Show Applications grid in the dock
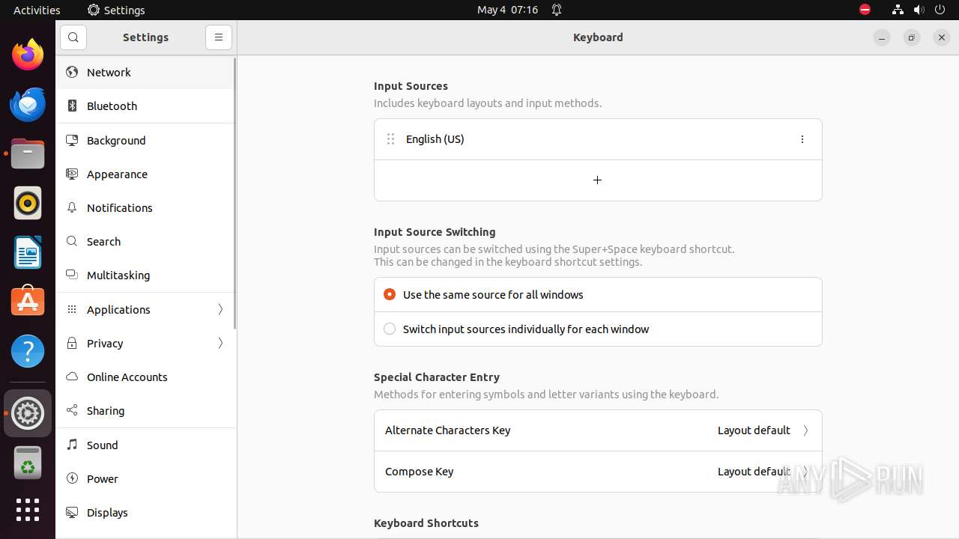 point(28,510)
